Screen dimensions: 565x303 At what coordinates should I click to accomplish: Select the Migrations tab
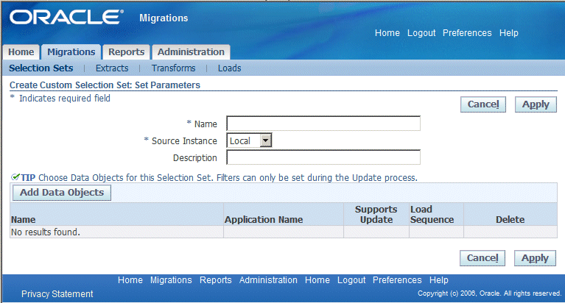[x=71, y=51]
